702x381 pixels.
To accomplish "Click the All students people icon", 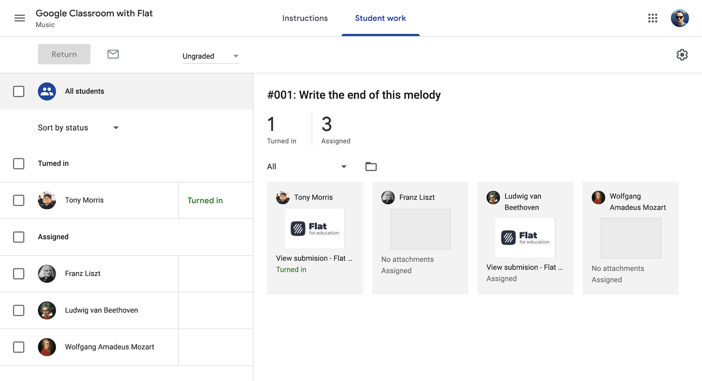I will tap(47, 91).
